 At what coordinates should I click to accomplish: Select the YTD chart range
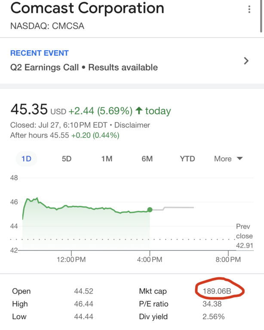pos(187,159)
